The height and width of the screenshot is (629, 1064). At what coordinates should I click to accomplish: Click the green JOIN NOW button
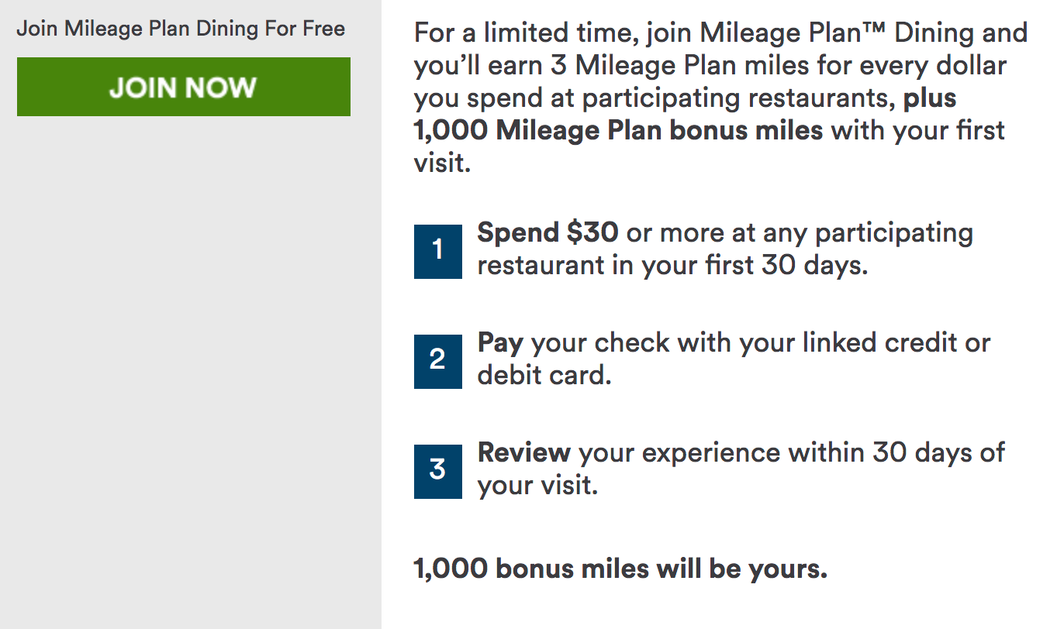(183, 87)
